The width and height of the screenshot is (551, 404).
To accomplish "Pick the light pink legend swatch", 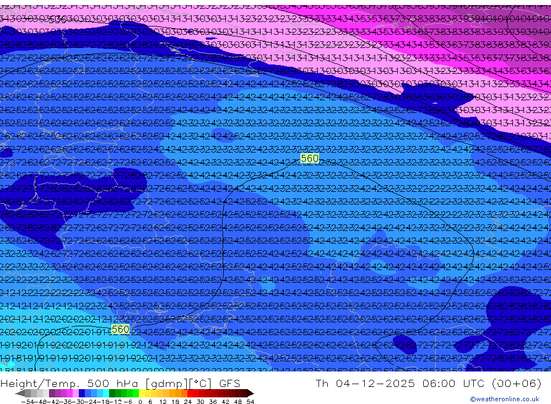I will tap(75, 393).
